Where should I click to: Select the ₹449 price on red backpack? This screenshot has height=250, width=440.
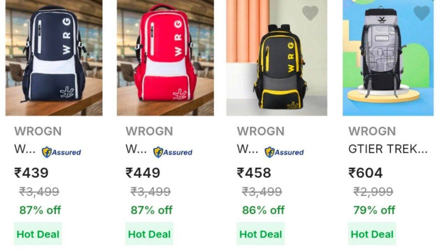click(x=143, y=173)
